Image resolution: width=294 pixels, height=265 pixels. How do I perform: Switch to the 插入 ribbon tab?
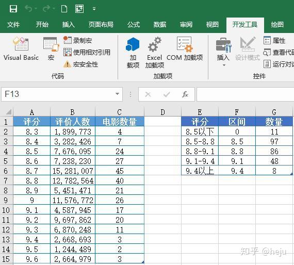(x=68, y=25)
